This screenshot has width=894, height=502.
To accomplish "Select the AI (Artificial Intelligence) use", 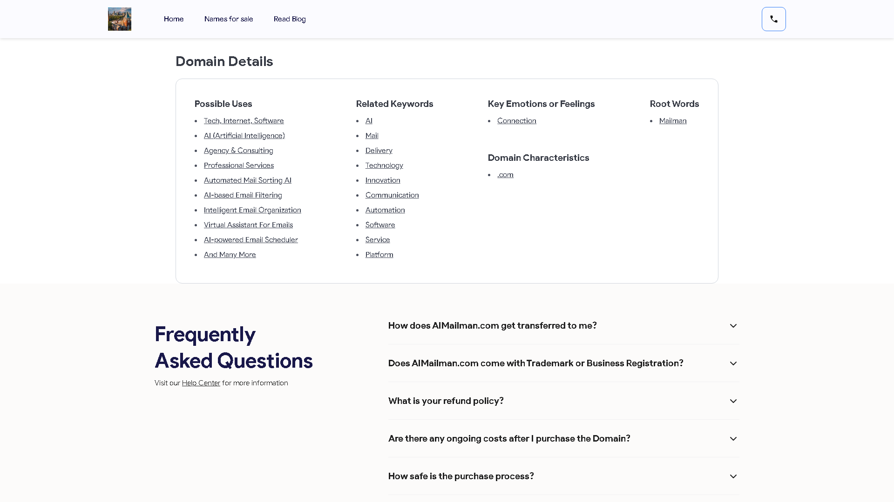I will click(x=244, y=136).
